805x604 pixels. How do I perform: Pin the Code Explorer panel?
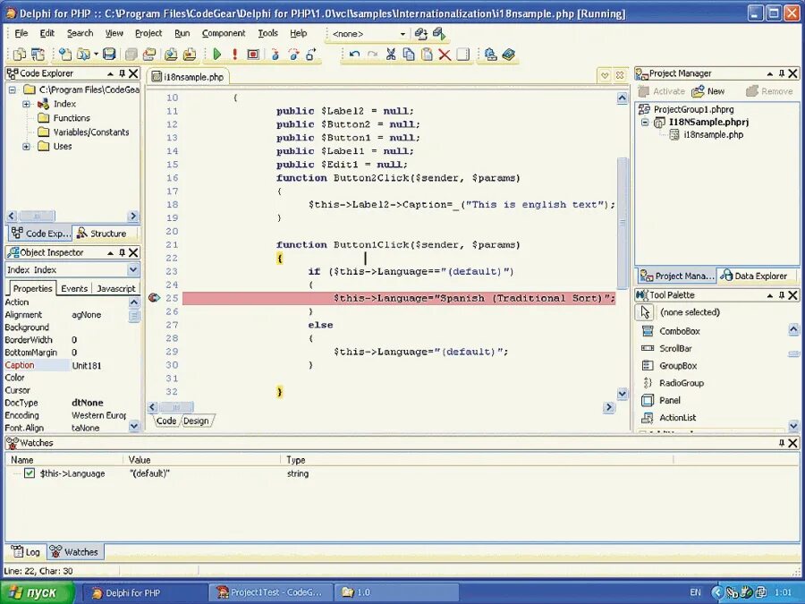point(123,73)
